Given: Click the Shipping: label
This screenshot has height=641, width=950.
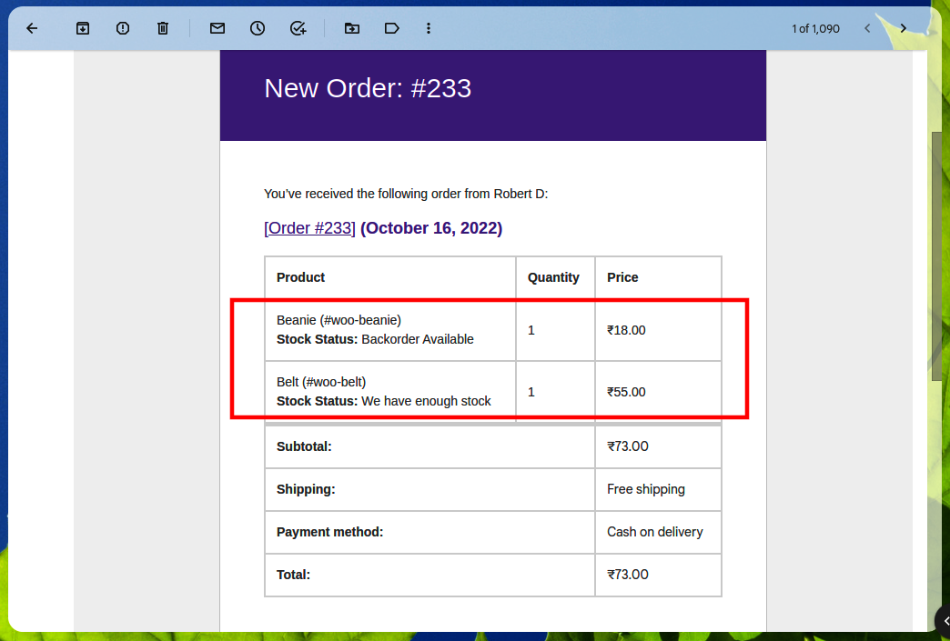Looking at the screenshot, I should (306, 489).
